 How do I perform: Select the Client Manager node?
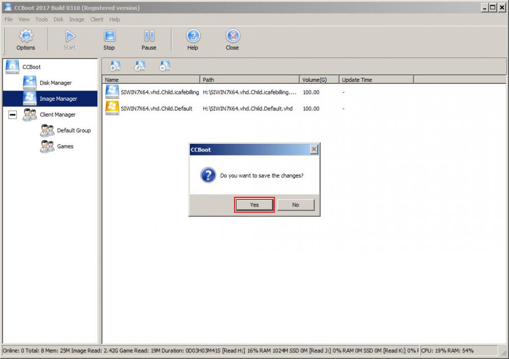click(58, 114)
